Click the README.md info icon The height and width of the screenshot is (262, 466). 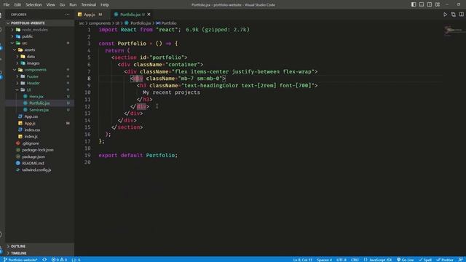coord(18,163)
